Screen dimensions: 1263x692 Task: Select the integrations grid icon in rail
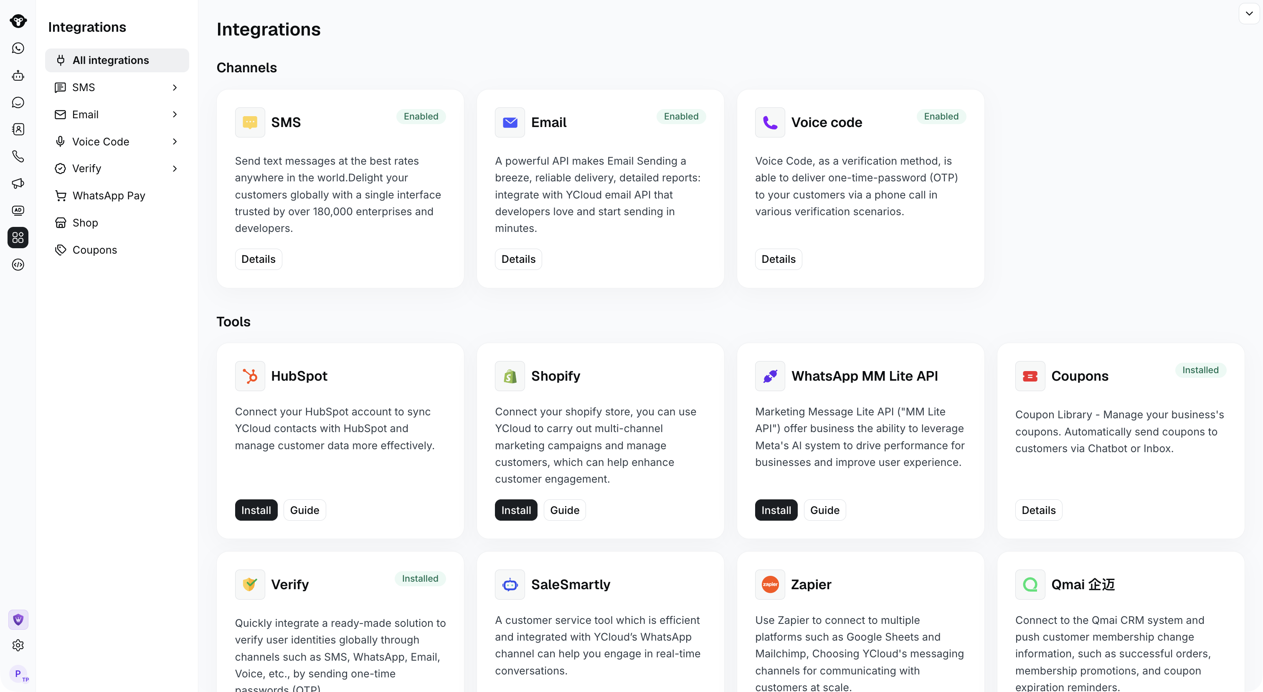tap(18, 238)
